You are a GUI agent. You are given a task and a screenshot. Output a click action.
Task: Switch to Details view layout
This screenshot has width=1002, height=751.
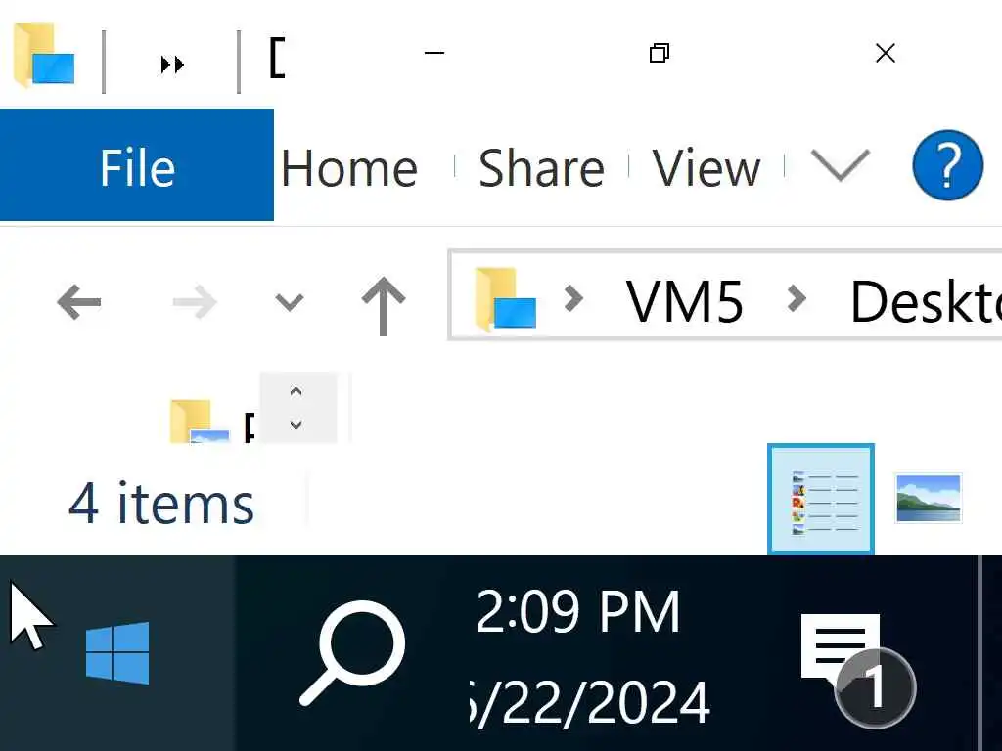pos(821,498)
